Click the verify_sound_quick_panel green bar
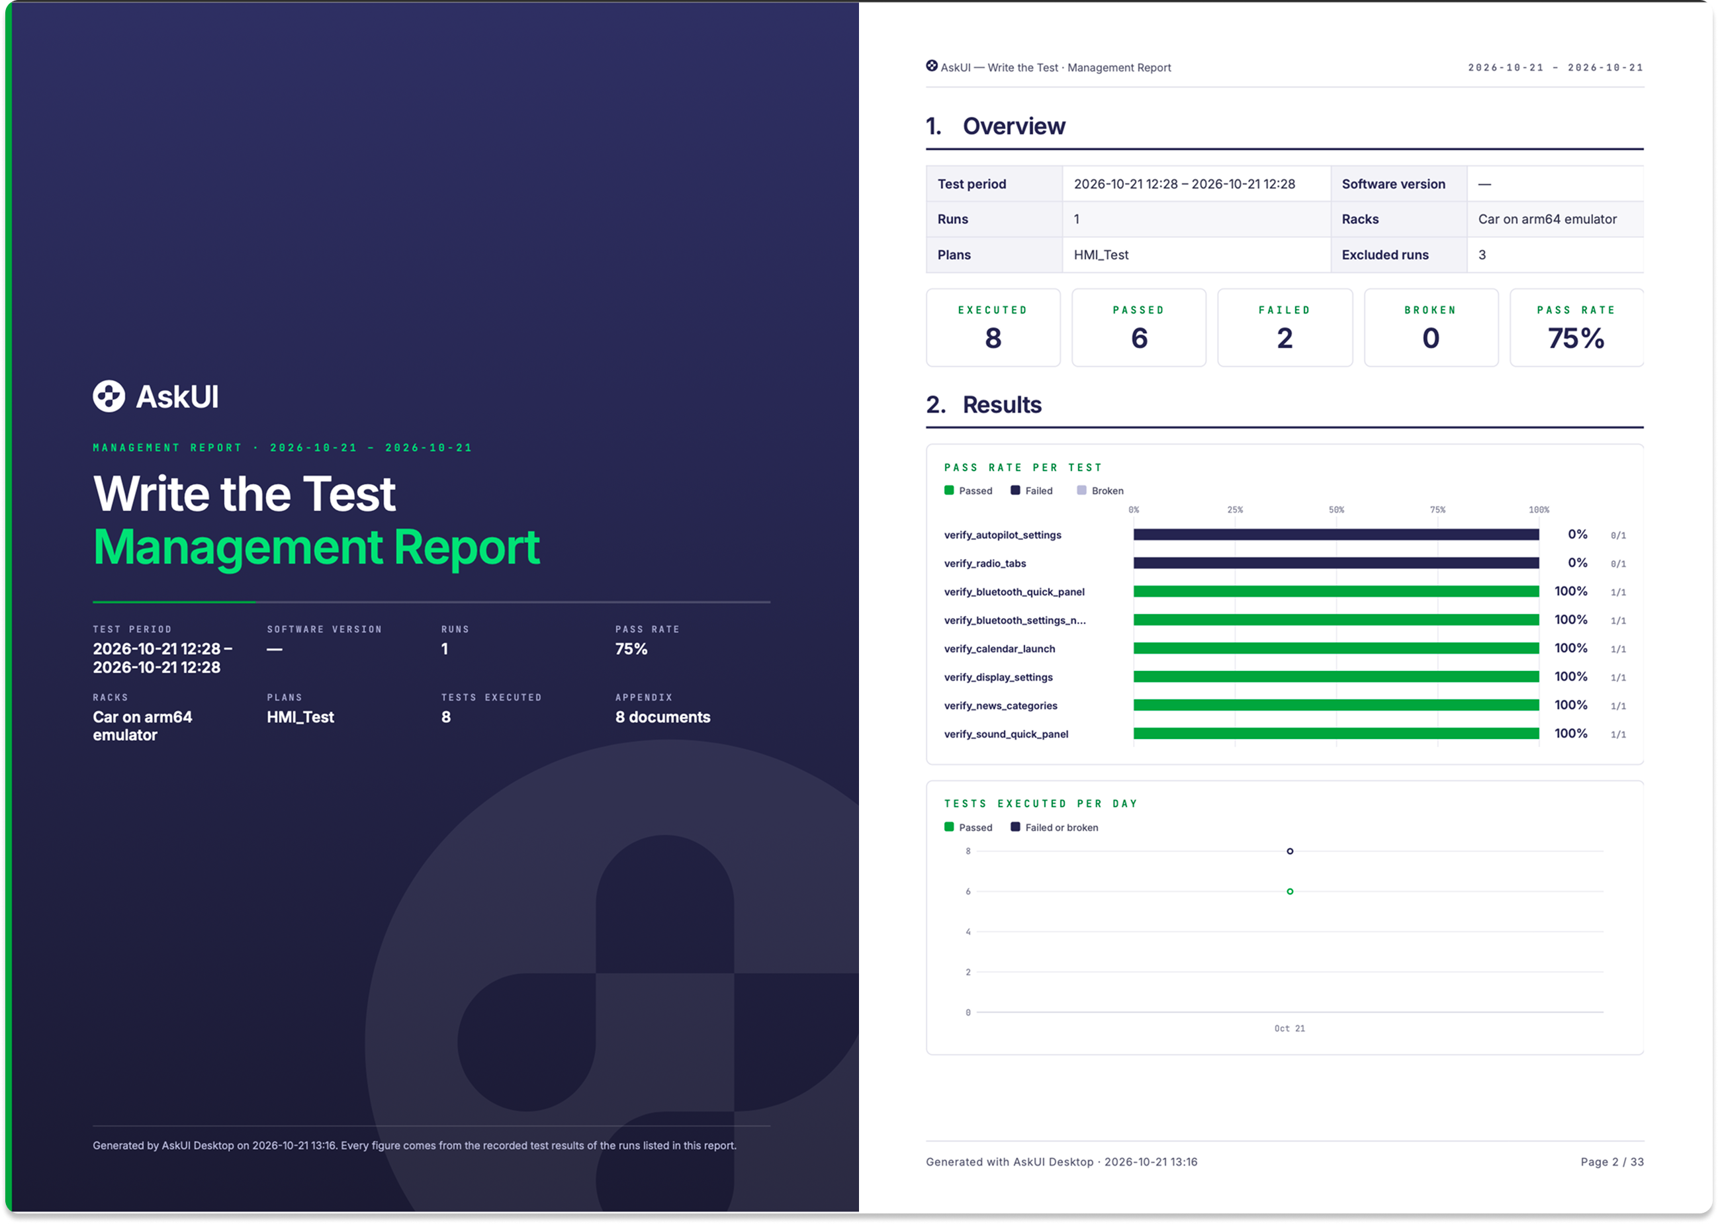The width and height of the screenshot is (1718, 1224). 1337,734
